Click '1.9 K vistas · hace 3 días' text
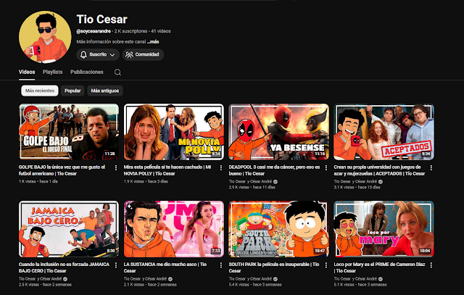The image size is (464, 295). pos(146,181)
